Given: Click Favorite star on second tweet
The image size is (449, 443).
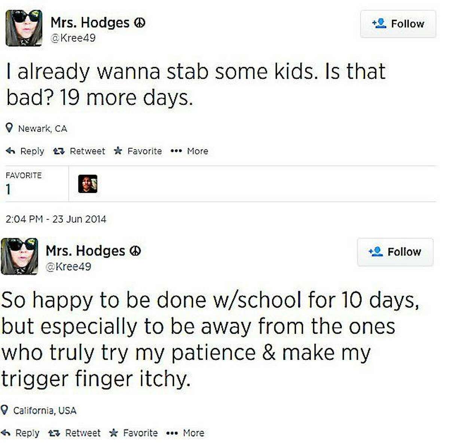Looking at the screenshot, I should pyautogui.click(x=113, y=433).
